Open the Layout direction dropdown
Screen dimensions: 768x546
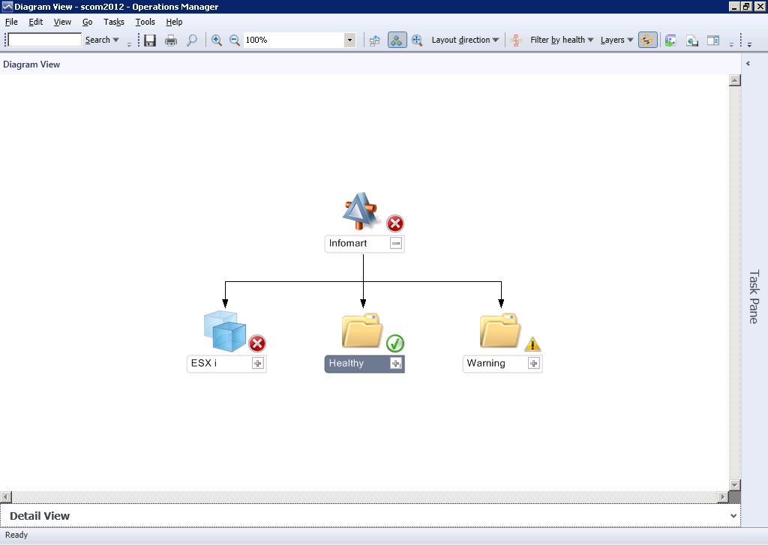465,40
